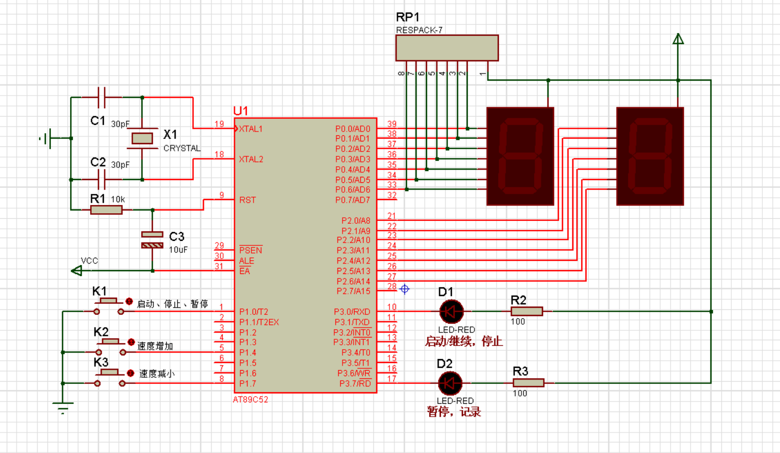Click the P0.7/AD7 pin label
The image size is (780, 453).
tap(354, 199)
